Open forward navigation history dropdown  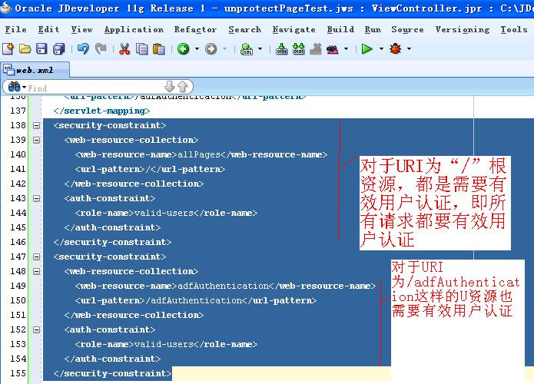point(225,49)
